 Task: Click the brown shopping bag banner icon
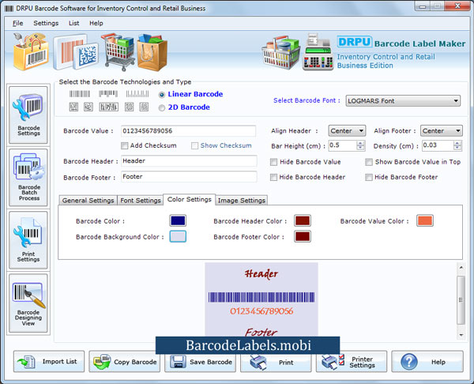coord(152,52)
